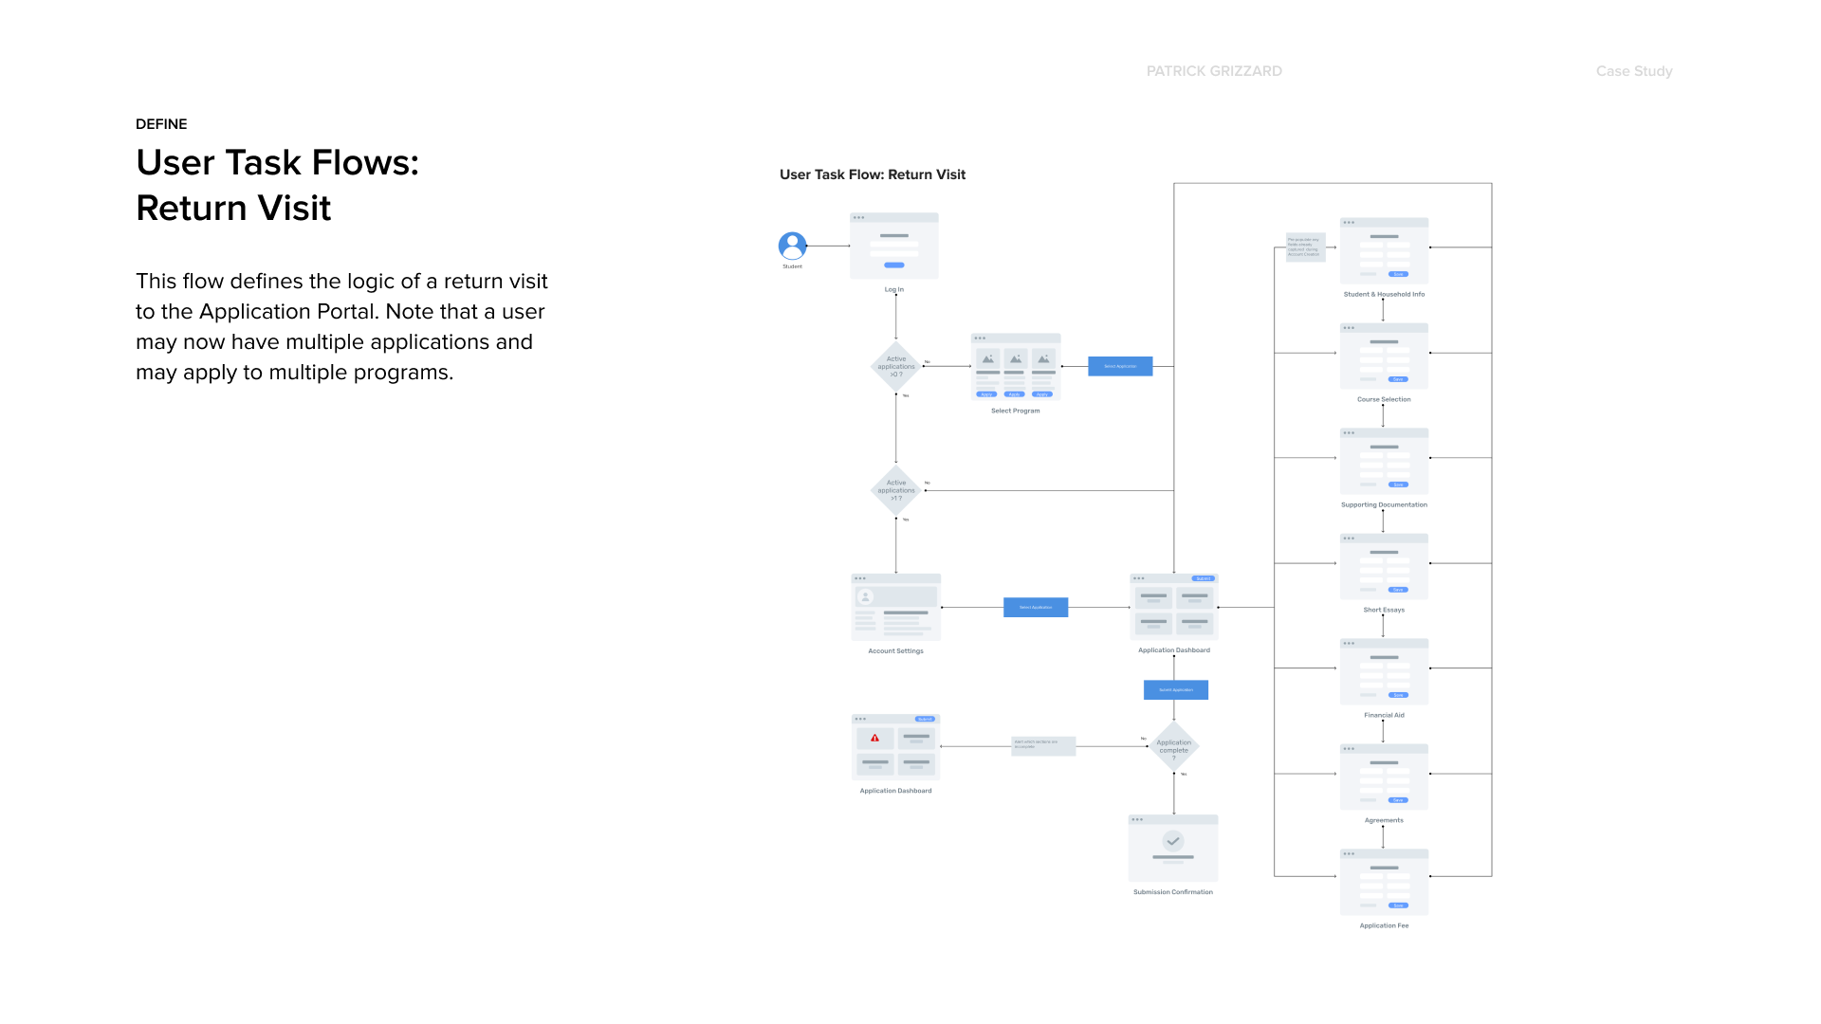Click first image placeholder in Select Program
Image resolution: width=1821 pixels, height=1024 pixels.
(987, 359)
